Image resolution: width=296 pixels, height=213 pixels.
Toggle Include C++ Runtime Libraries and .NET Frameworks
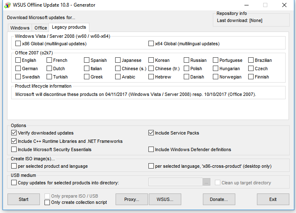[x=14, y=141]
